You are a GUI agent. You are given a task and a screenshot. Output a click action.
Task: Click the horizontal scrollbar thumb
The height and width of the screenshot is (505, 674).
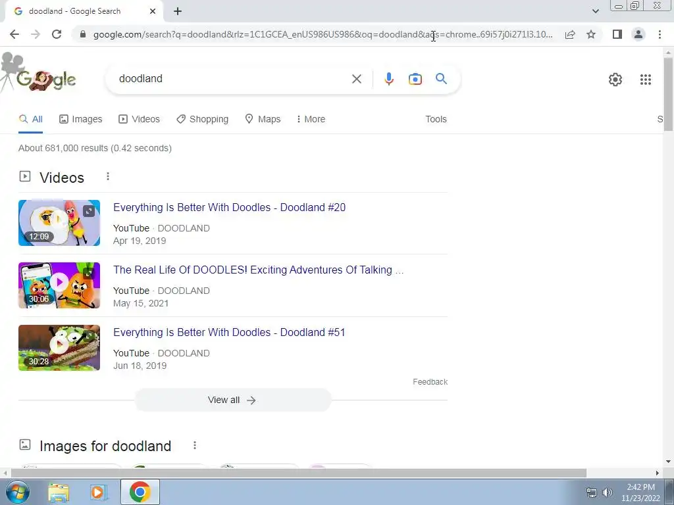coord(299,473)
